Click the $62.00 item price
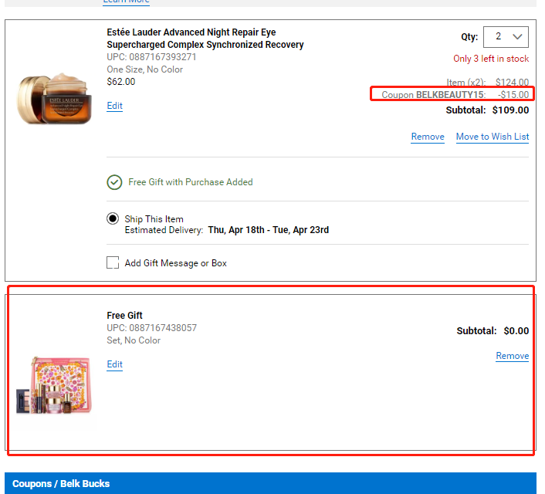This screenshot has width=545, height=494. 121,82
